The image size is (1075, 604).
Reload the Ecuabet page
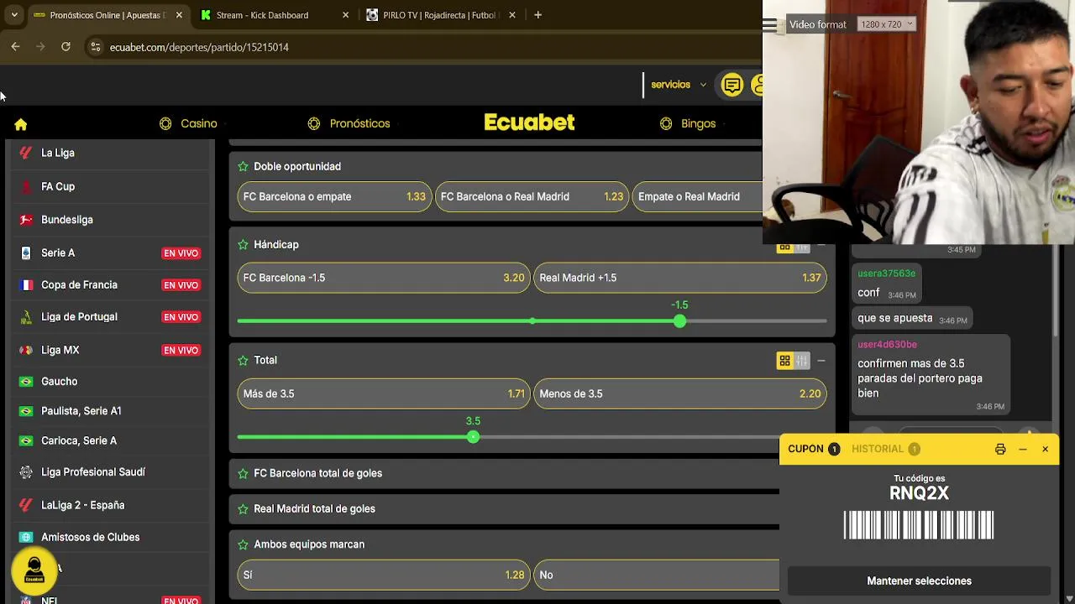[x=66, y=47]
